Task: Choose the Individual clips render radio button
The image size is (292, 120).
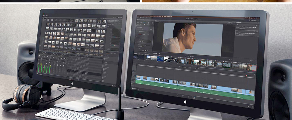Action: pos(145,32)
